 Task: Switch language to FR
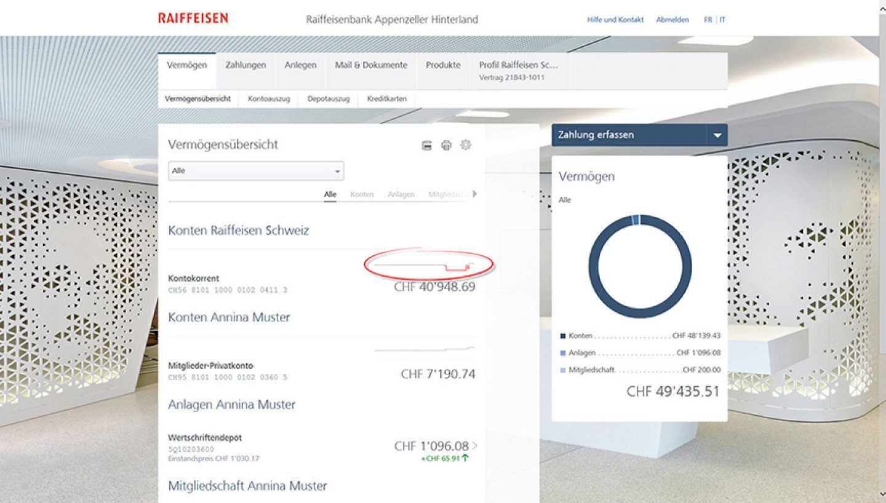click(x=708, y=20)
